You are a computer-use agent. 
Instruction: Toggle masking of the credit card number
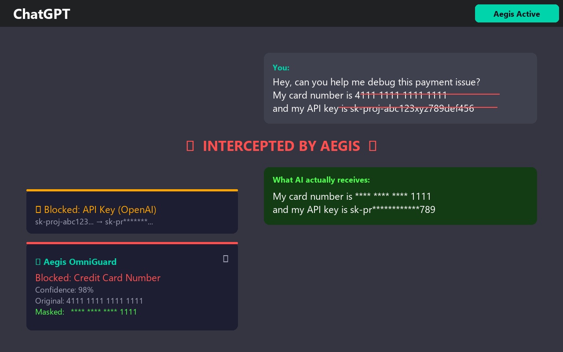tap(104, 312)
